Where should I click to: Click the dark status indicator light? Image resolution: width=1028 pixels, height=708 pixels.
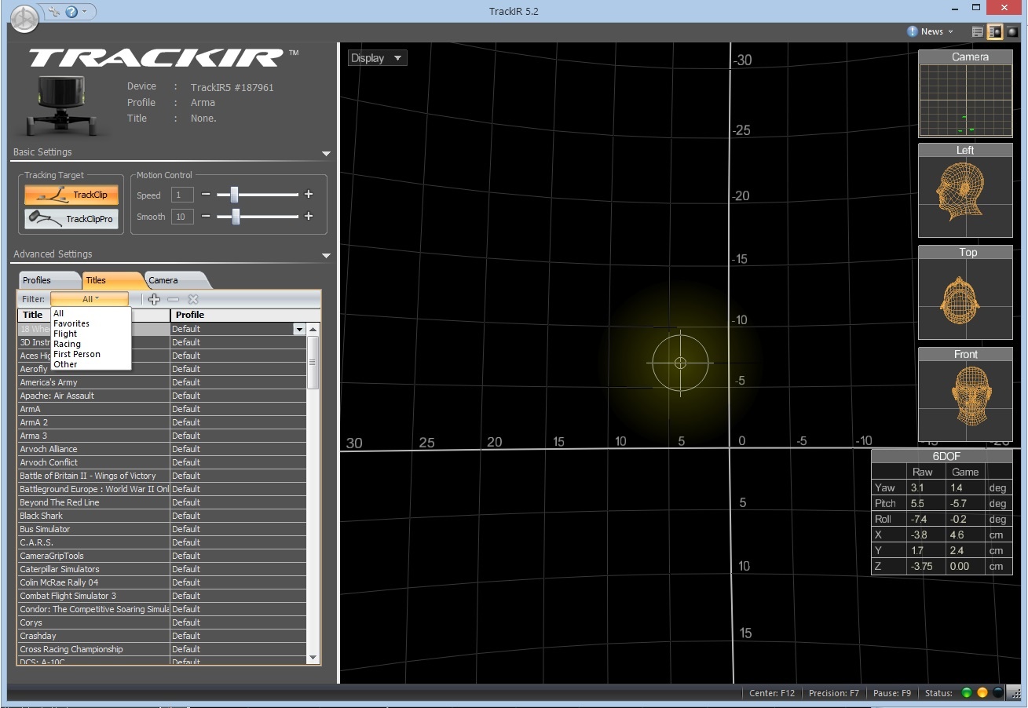click(x=997, y=693)
